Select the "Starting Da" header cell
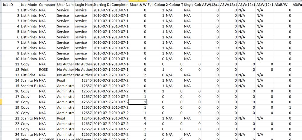The width and height of the screenshot is (302, 140). (101, 5)
